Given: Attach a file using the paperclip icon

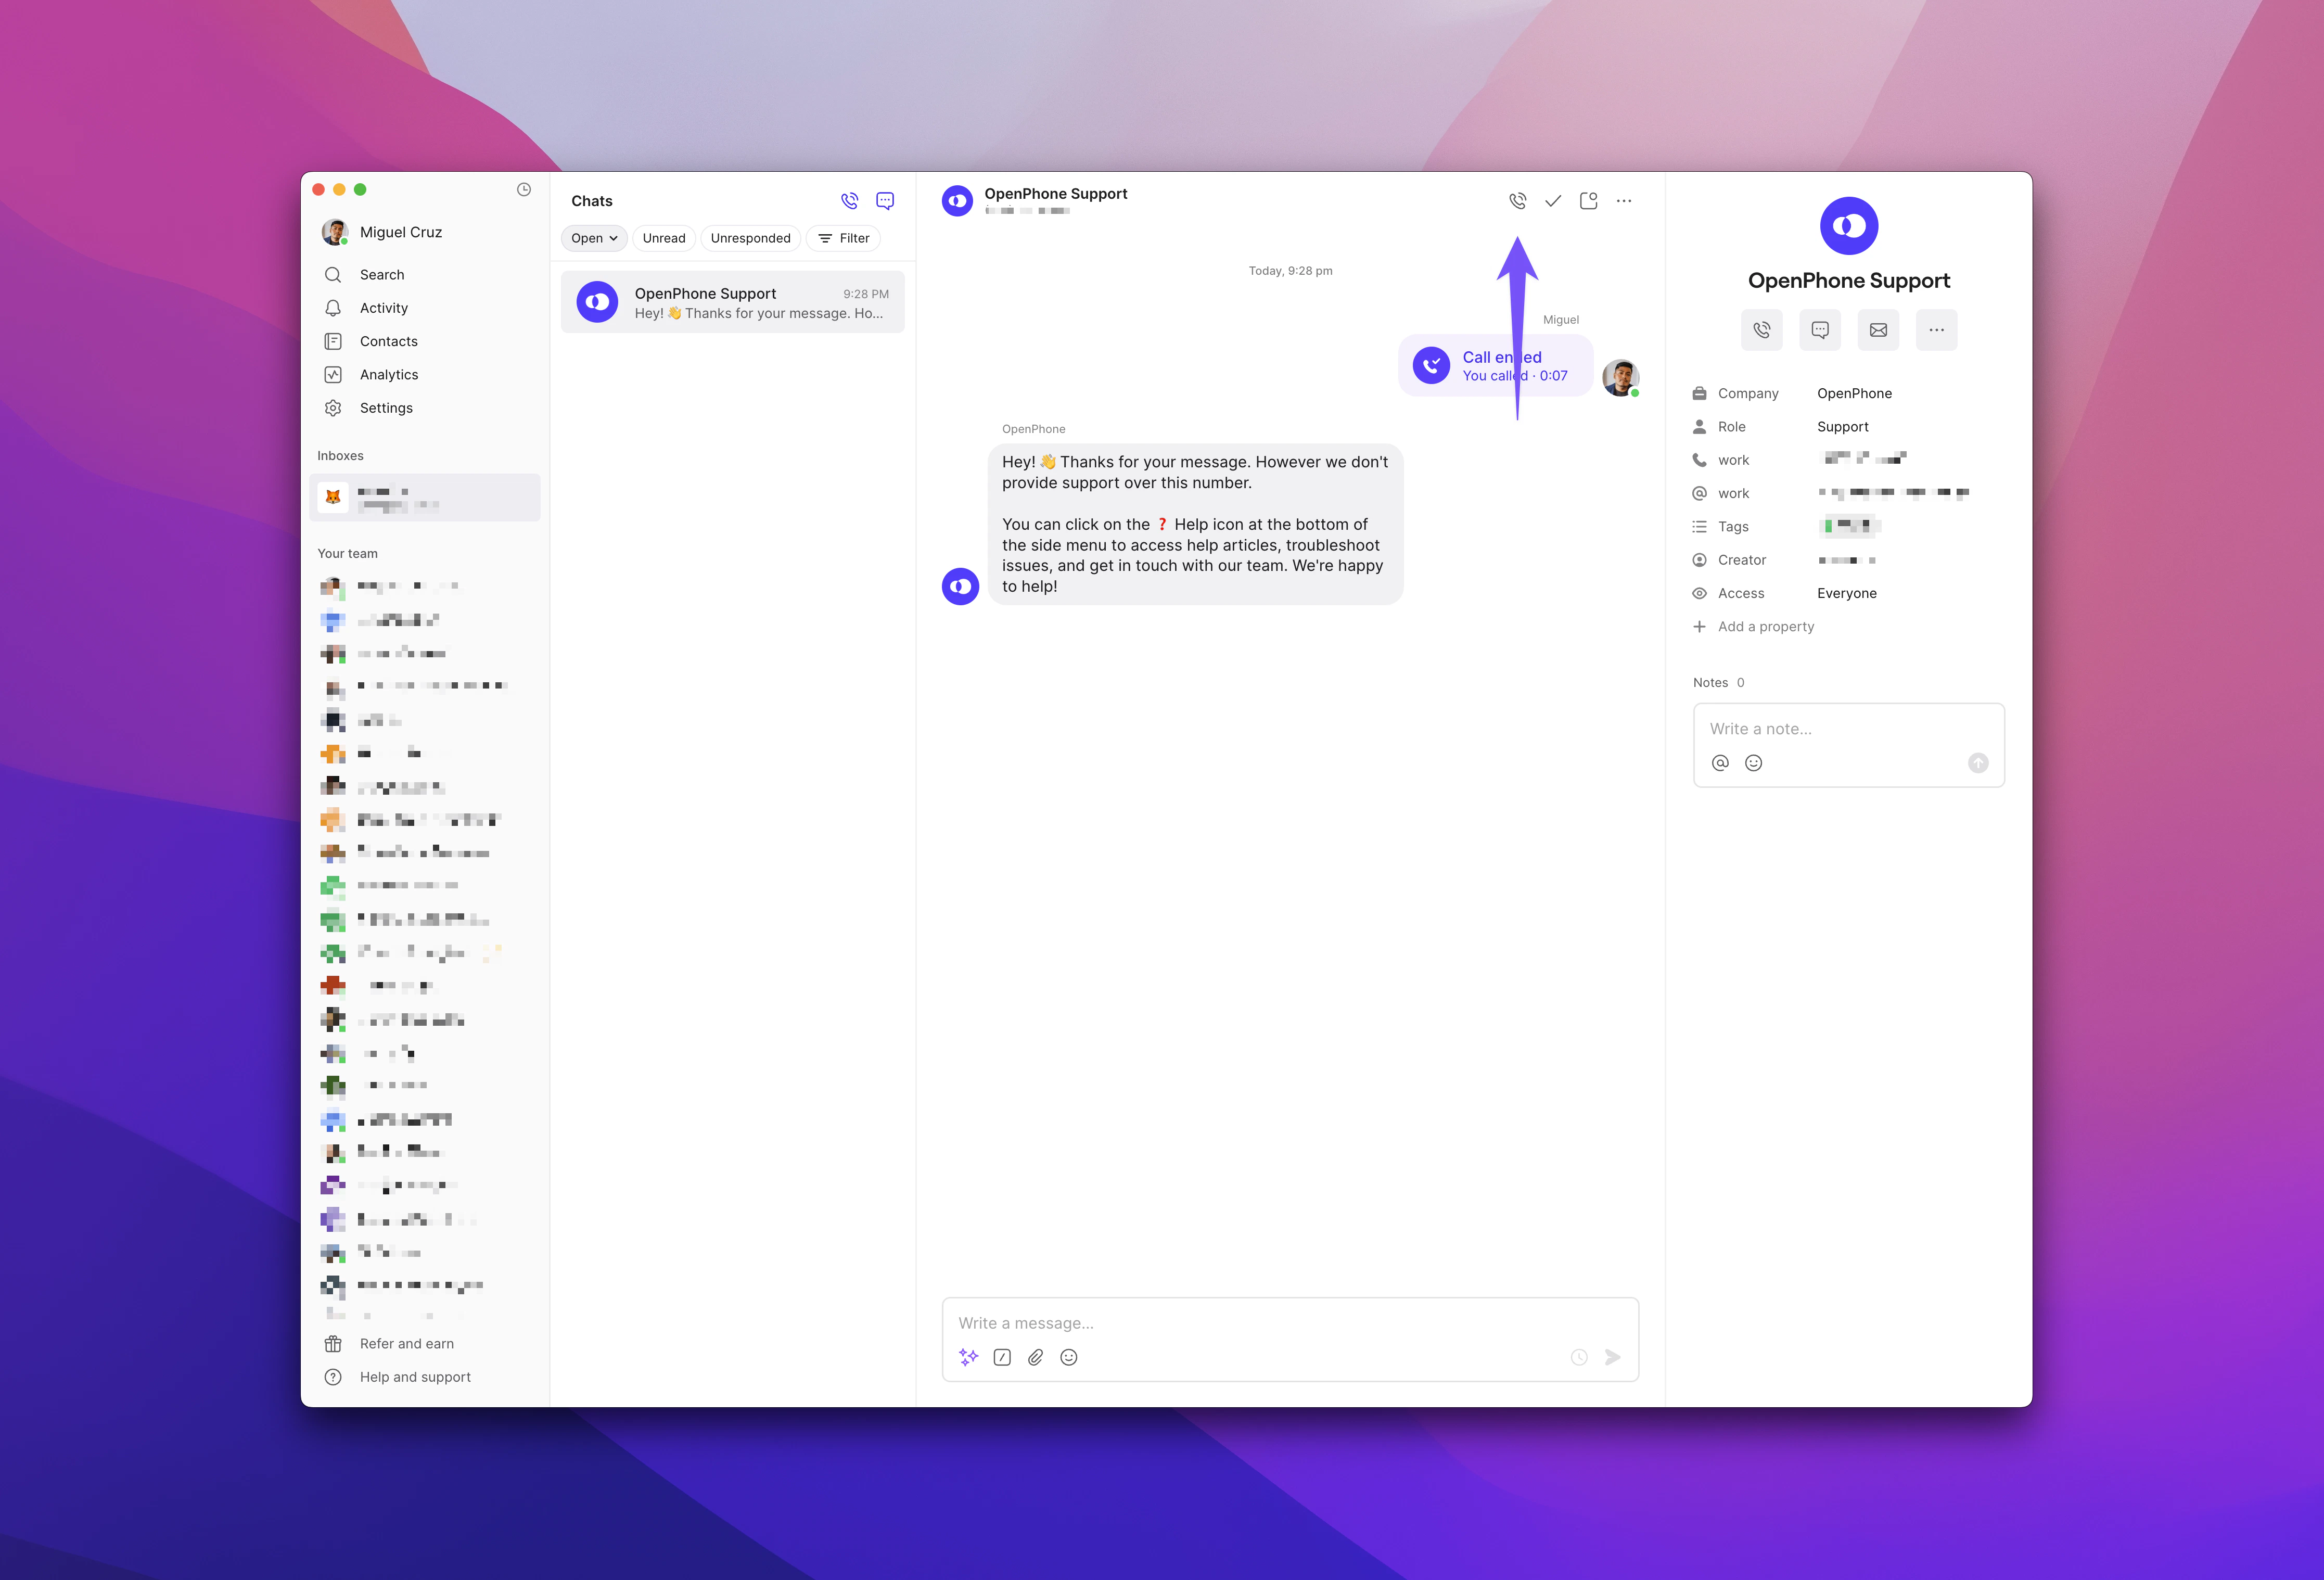Looking at the screenshot, I should point(1035,1357).
